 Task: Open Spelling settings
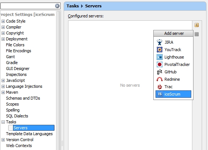13,110
